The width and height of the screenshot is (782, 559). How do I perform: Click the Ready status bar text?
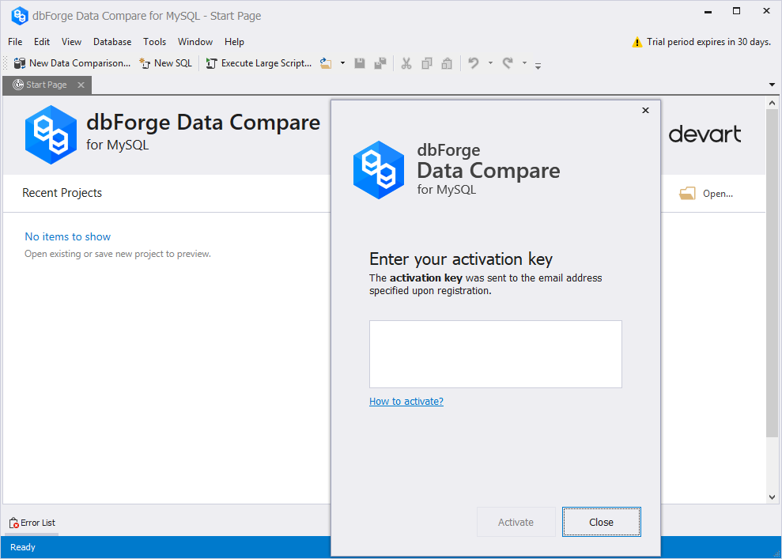[23, 547]
